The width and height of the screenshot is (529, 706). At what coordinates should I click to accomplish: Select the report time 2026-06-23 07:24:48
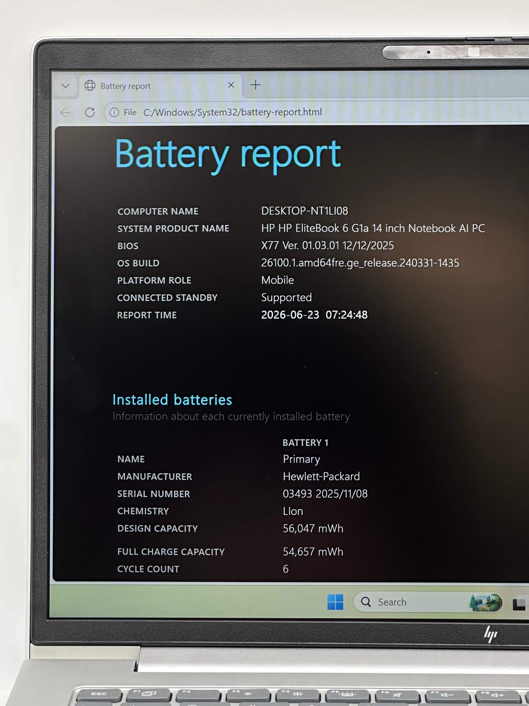(314, 315)
